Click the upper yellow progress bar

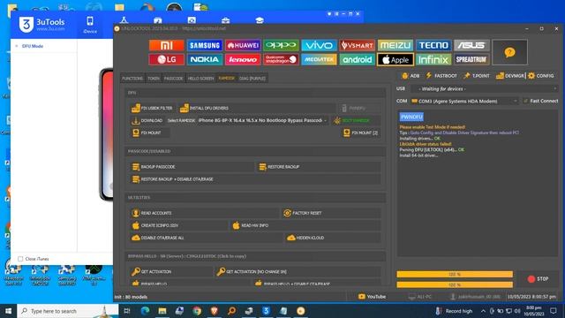coord(455,275)
